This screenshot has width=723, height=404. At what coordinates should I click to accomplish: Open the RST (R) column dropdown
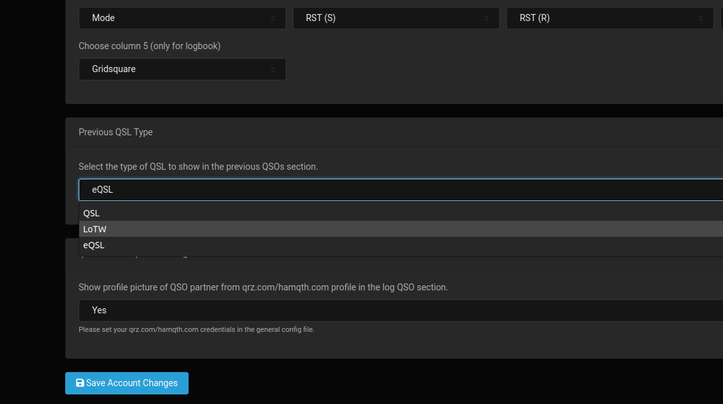pyautogui.click(x=610, y=18)
